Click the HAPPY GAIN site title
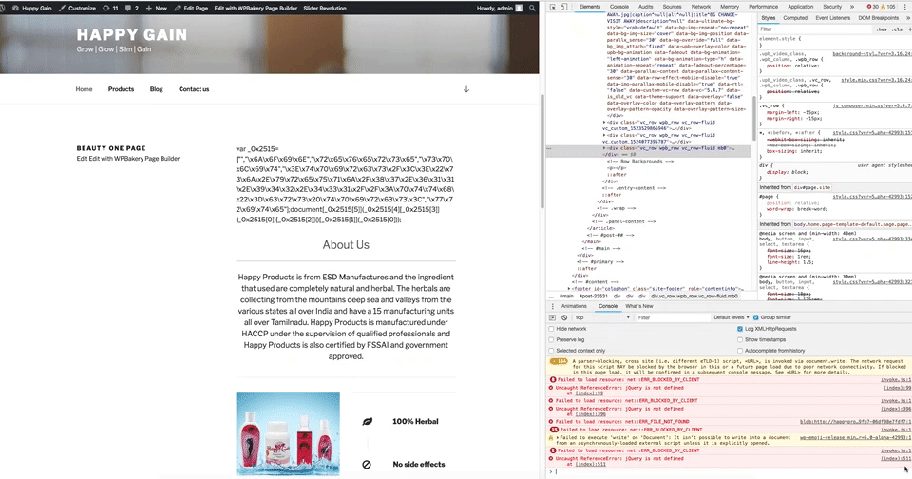Viewport: 912px width, 479px height. coord(132,34)
